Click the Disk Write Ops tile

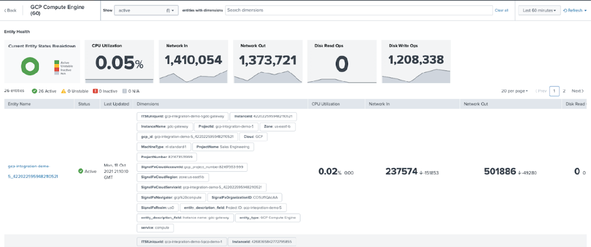[416, 62]
